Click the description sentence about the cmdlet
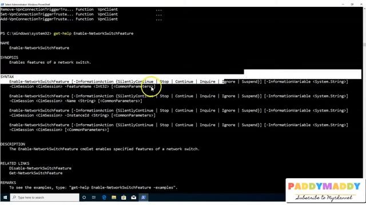Screen dimensions: 366x205 104,149
